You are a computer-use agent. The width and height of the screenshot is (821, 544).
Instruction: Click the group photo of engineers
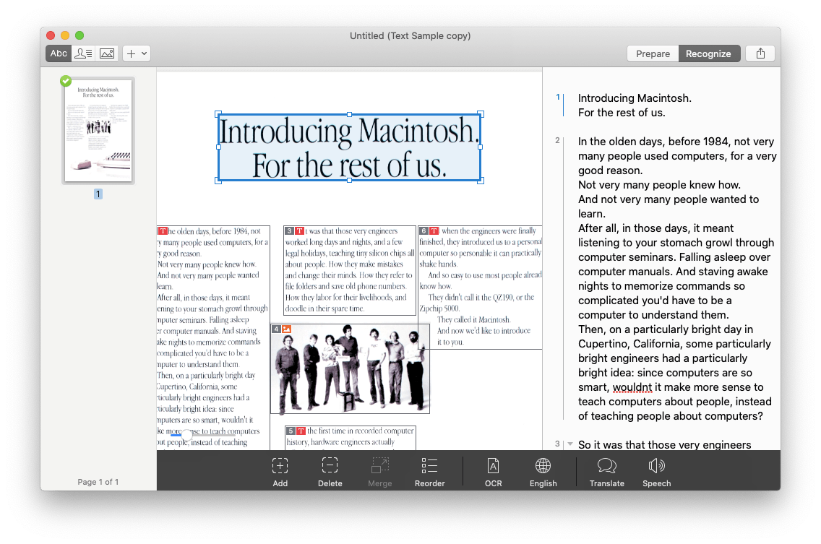pos(351,370)
